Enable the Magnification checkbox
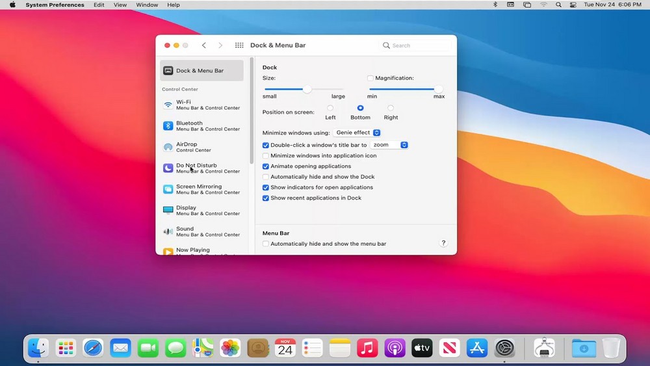The image size is (650, 366). coord(370,78)
